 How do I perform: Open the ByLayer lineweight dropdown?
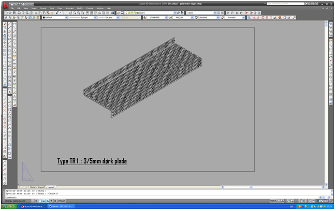(x=118, y=18)
